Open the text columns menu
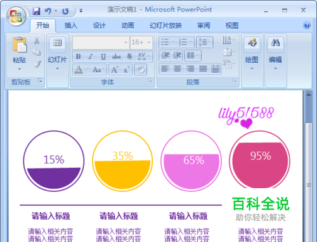317x242 pixels. point(193,56)
